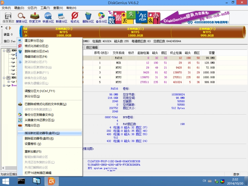248x186 pixels.
Task: Collapse the HD0 tree node
Action: (4, 51)
